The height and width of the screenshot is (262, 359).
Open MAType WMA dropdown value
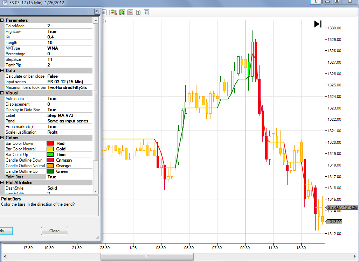pyautogui.click(x=69, y=48)
